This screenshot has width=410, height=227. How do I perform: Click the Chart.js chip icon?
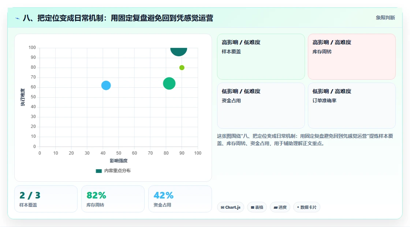(x=223, y=207)
